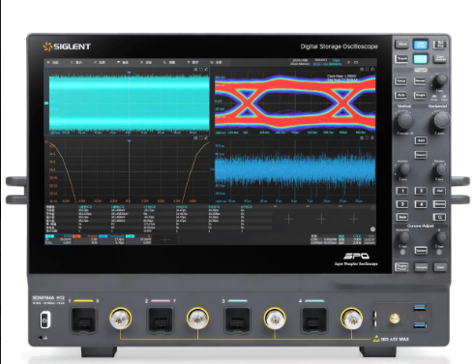Image resolution: width=474 pixels, height=364 pixels.
Task: Click the Cursors button between the adjust knobs
Action: click(x=421, y=250)
